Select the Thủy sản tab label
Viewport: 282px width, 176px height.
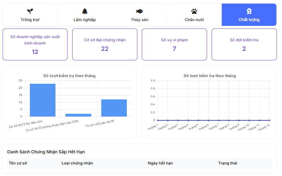pos(139,19)
